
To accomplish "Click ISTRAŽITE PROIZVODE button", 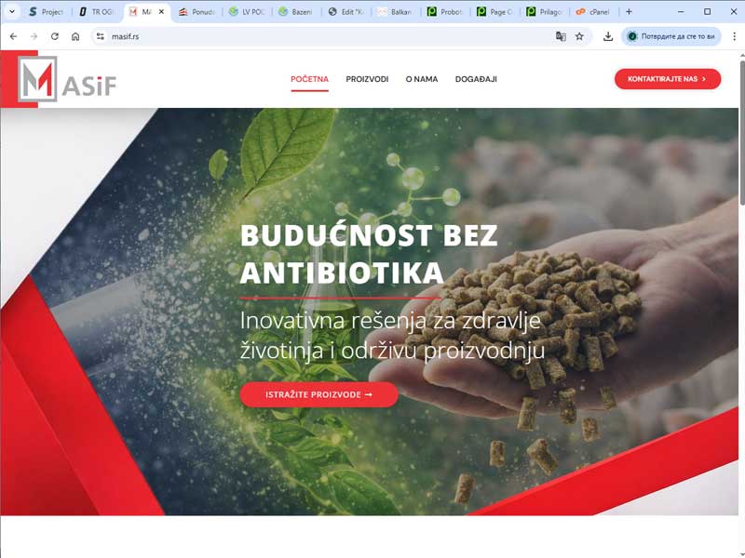I will pos(318,394).
